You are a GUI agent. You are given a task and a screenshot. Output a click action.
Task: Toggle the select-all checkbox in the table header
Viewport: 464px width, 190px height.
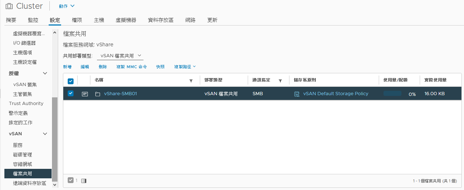pyautogui.click(x=71, y=81)
